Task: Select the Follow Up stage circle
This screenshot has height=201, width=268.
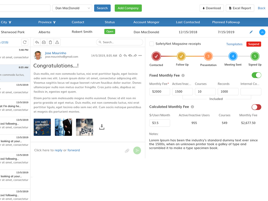Action: click(181, 56)
